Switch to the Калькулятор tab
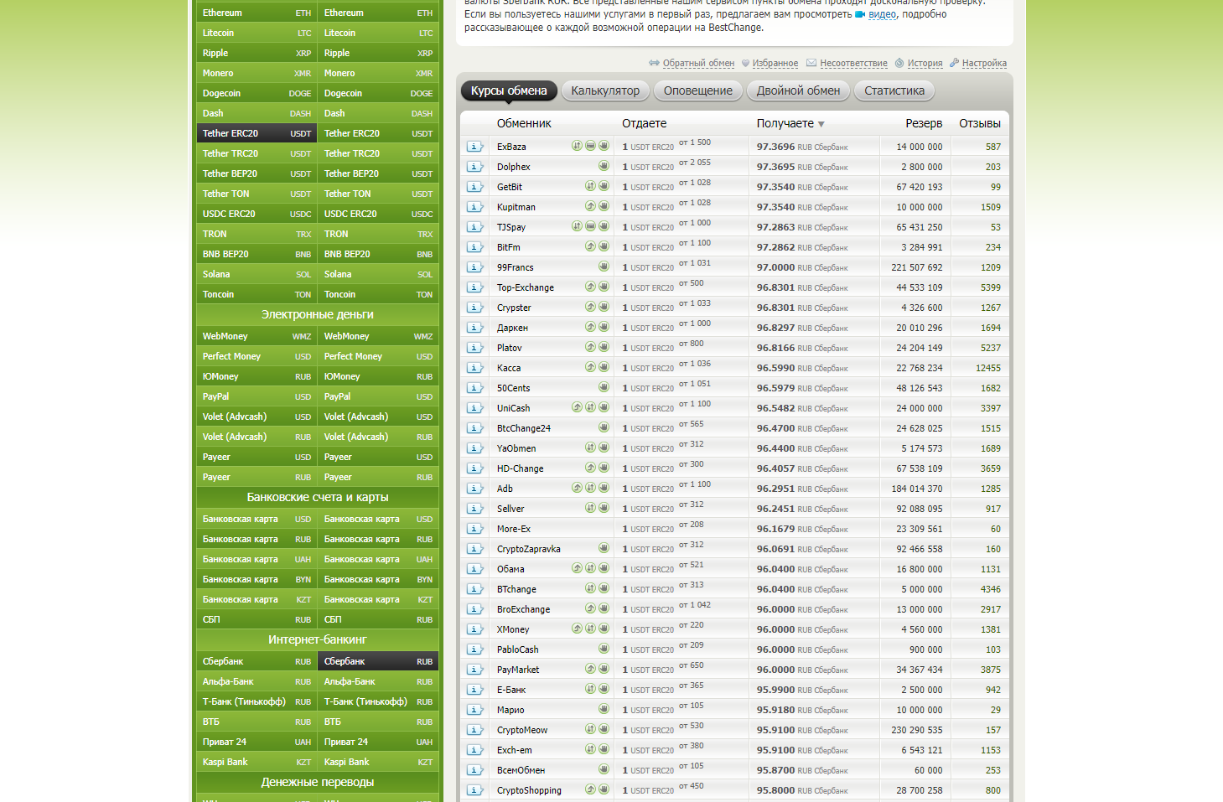The image size is (1223, 802). coord(605,91)
